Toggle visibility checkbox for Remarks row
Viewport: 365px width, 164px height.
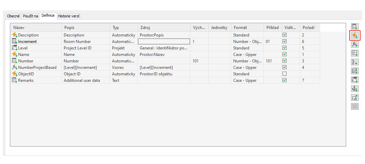285,80
